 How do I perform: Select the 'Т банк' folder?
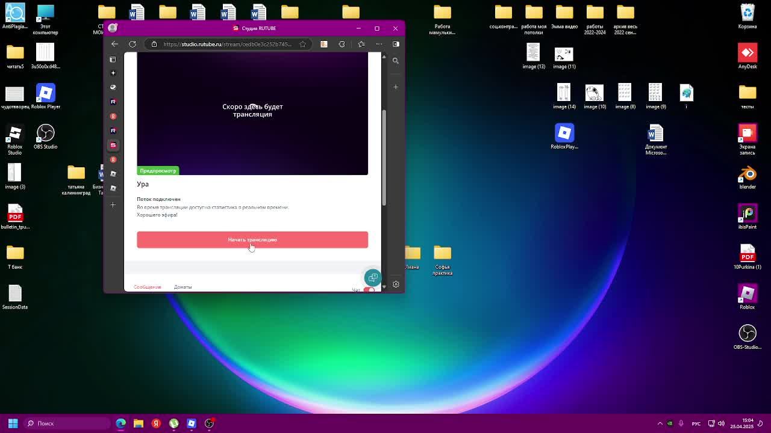[x=15, y=257]
